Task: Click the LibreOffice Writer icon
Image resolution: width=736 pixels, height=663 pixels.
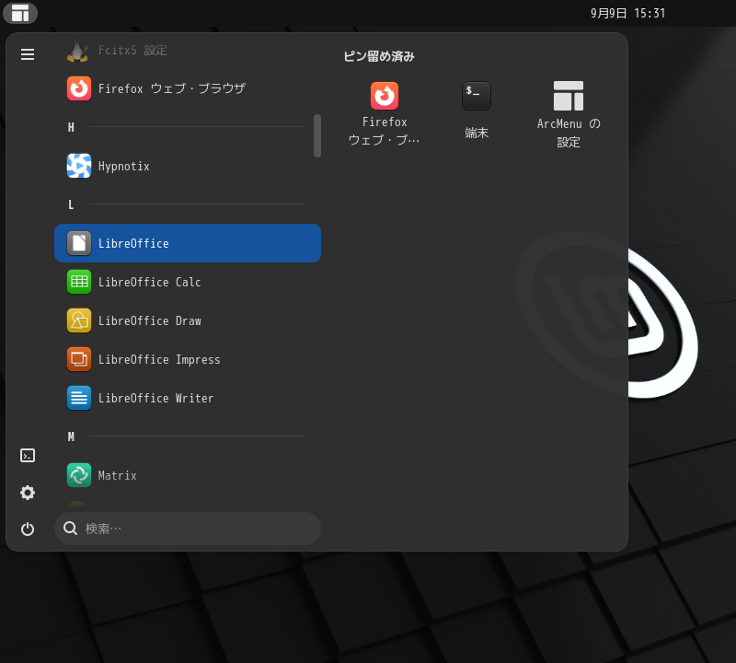Action: [79, 398]
